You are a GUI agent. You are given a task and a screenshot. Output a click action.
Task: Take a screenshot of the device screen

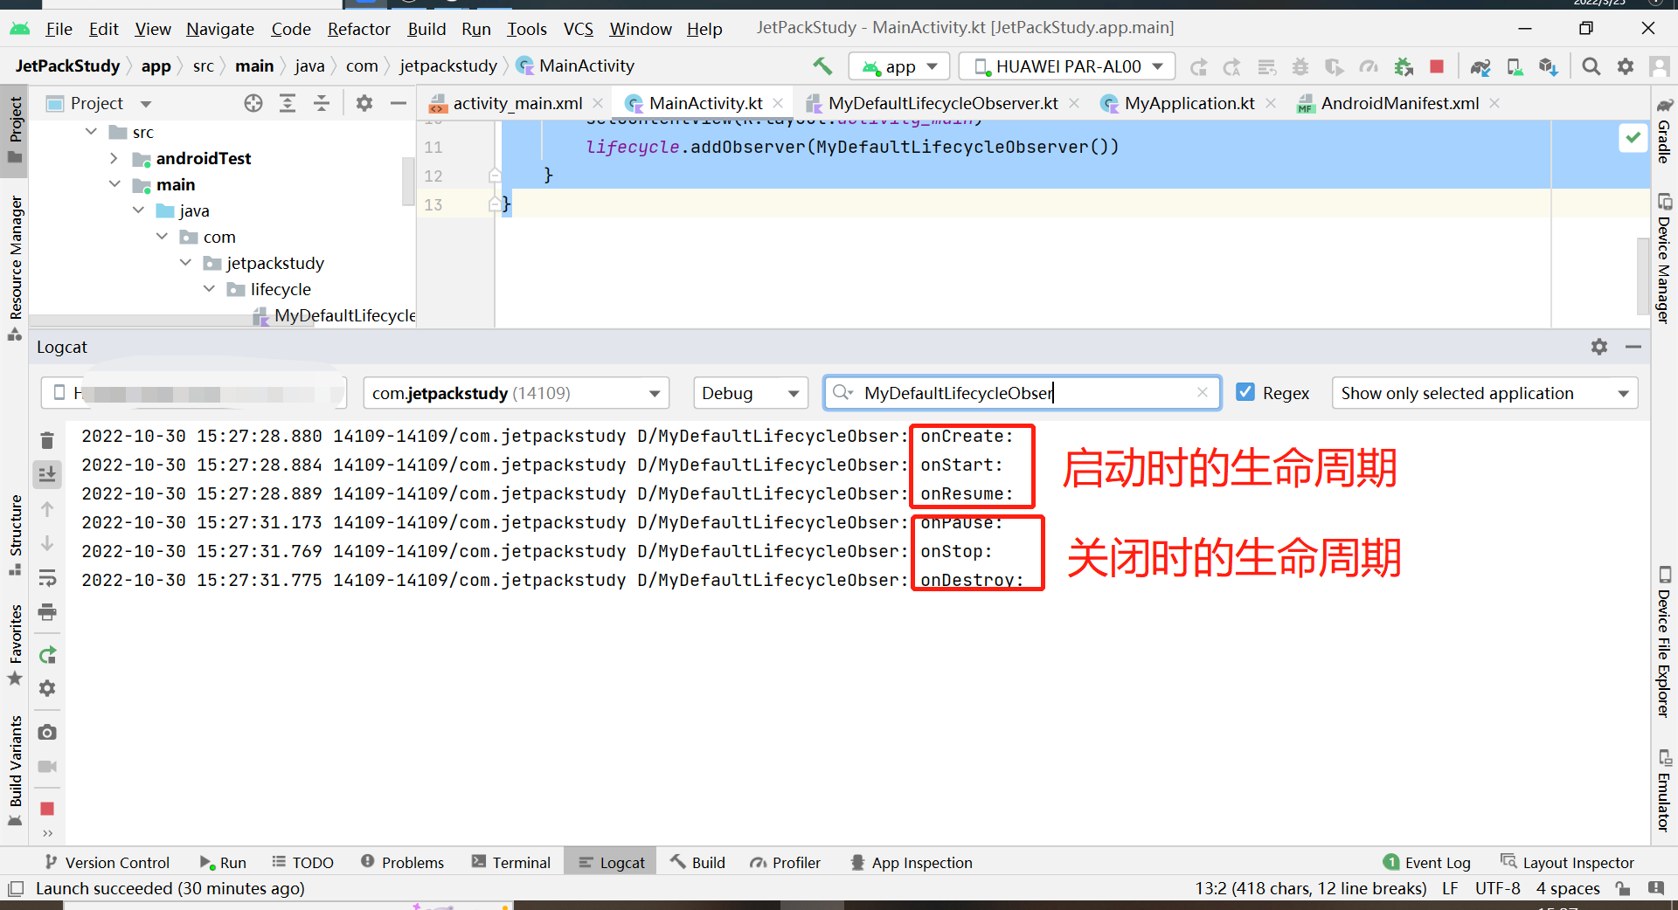click(47, 732)
